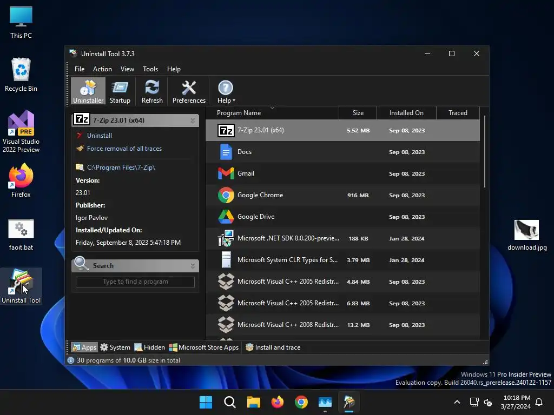Select the Google Drive icon
554x415 pixels.
[x=226, y=217]
